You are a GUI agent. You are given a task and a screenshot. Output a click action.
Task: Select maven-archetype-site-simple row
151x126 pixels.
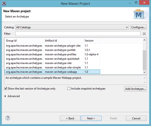[x=52, y=68]
